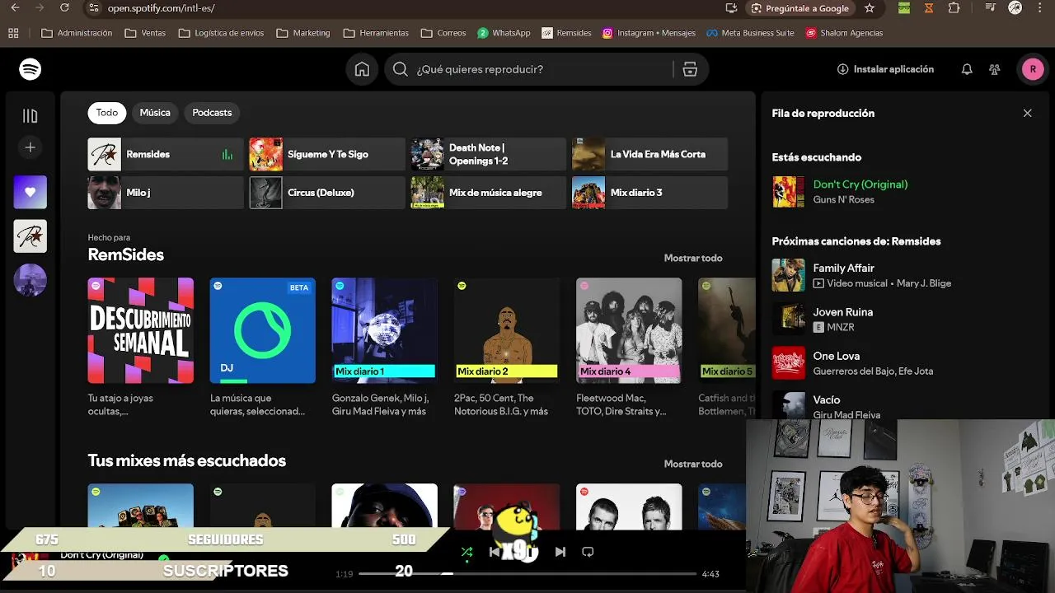Open the Marketing bookmark folder
The height and width of the screenshot is (593, 1055).
(303, 33)
